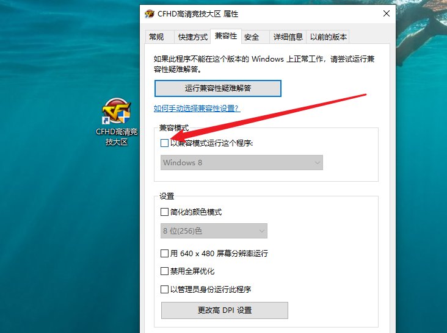Image resolution: width=447 pixels, height=333 pixels.
Task: Open the 如何手动选择兼容性设置? link
Action: point(197,109)
